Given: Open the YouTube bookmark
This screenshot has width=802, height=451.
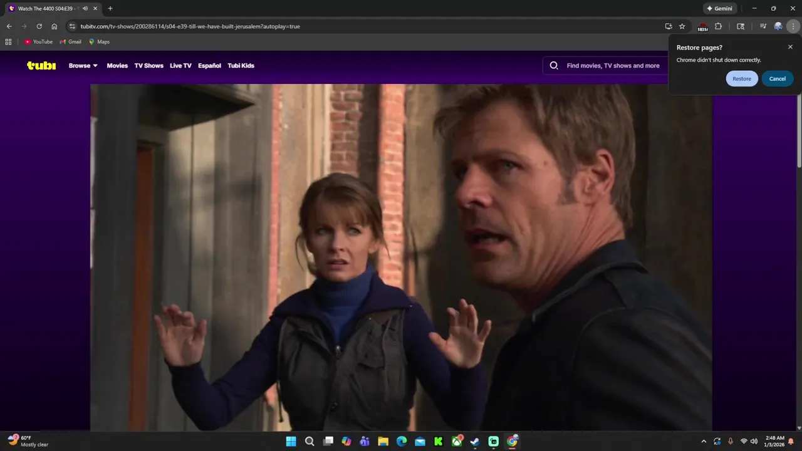Looking at the screenshot, I should (38, 41).
